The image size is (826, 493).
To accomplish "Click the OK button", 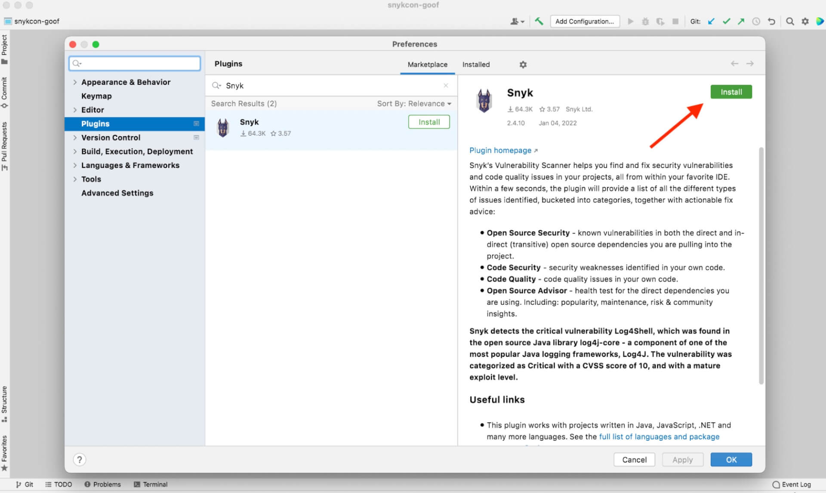I will pos(731,459).
